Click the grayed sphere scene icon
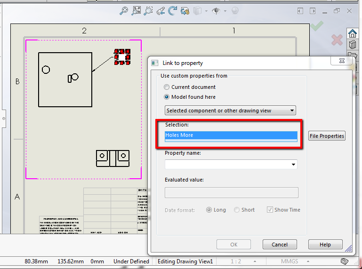Screen dimensions: 362x269 click(x=235, y=11)
